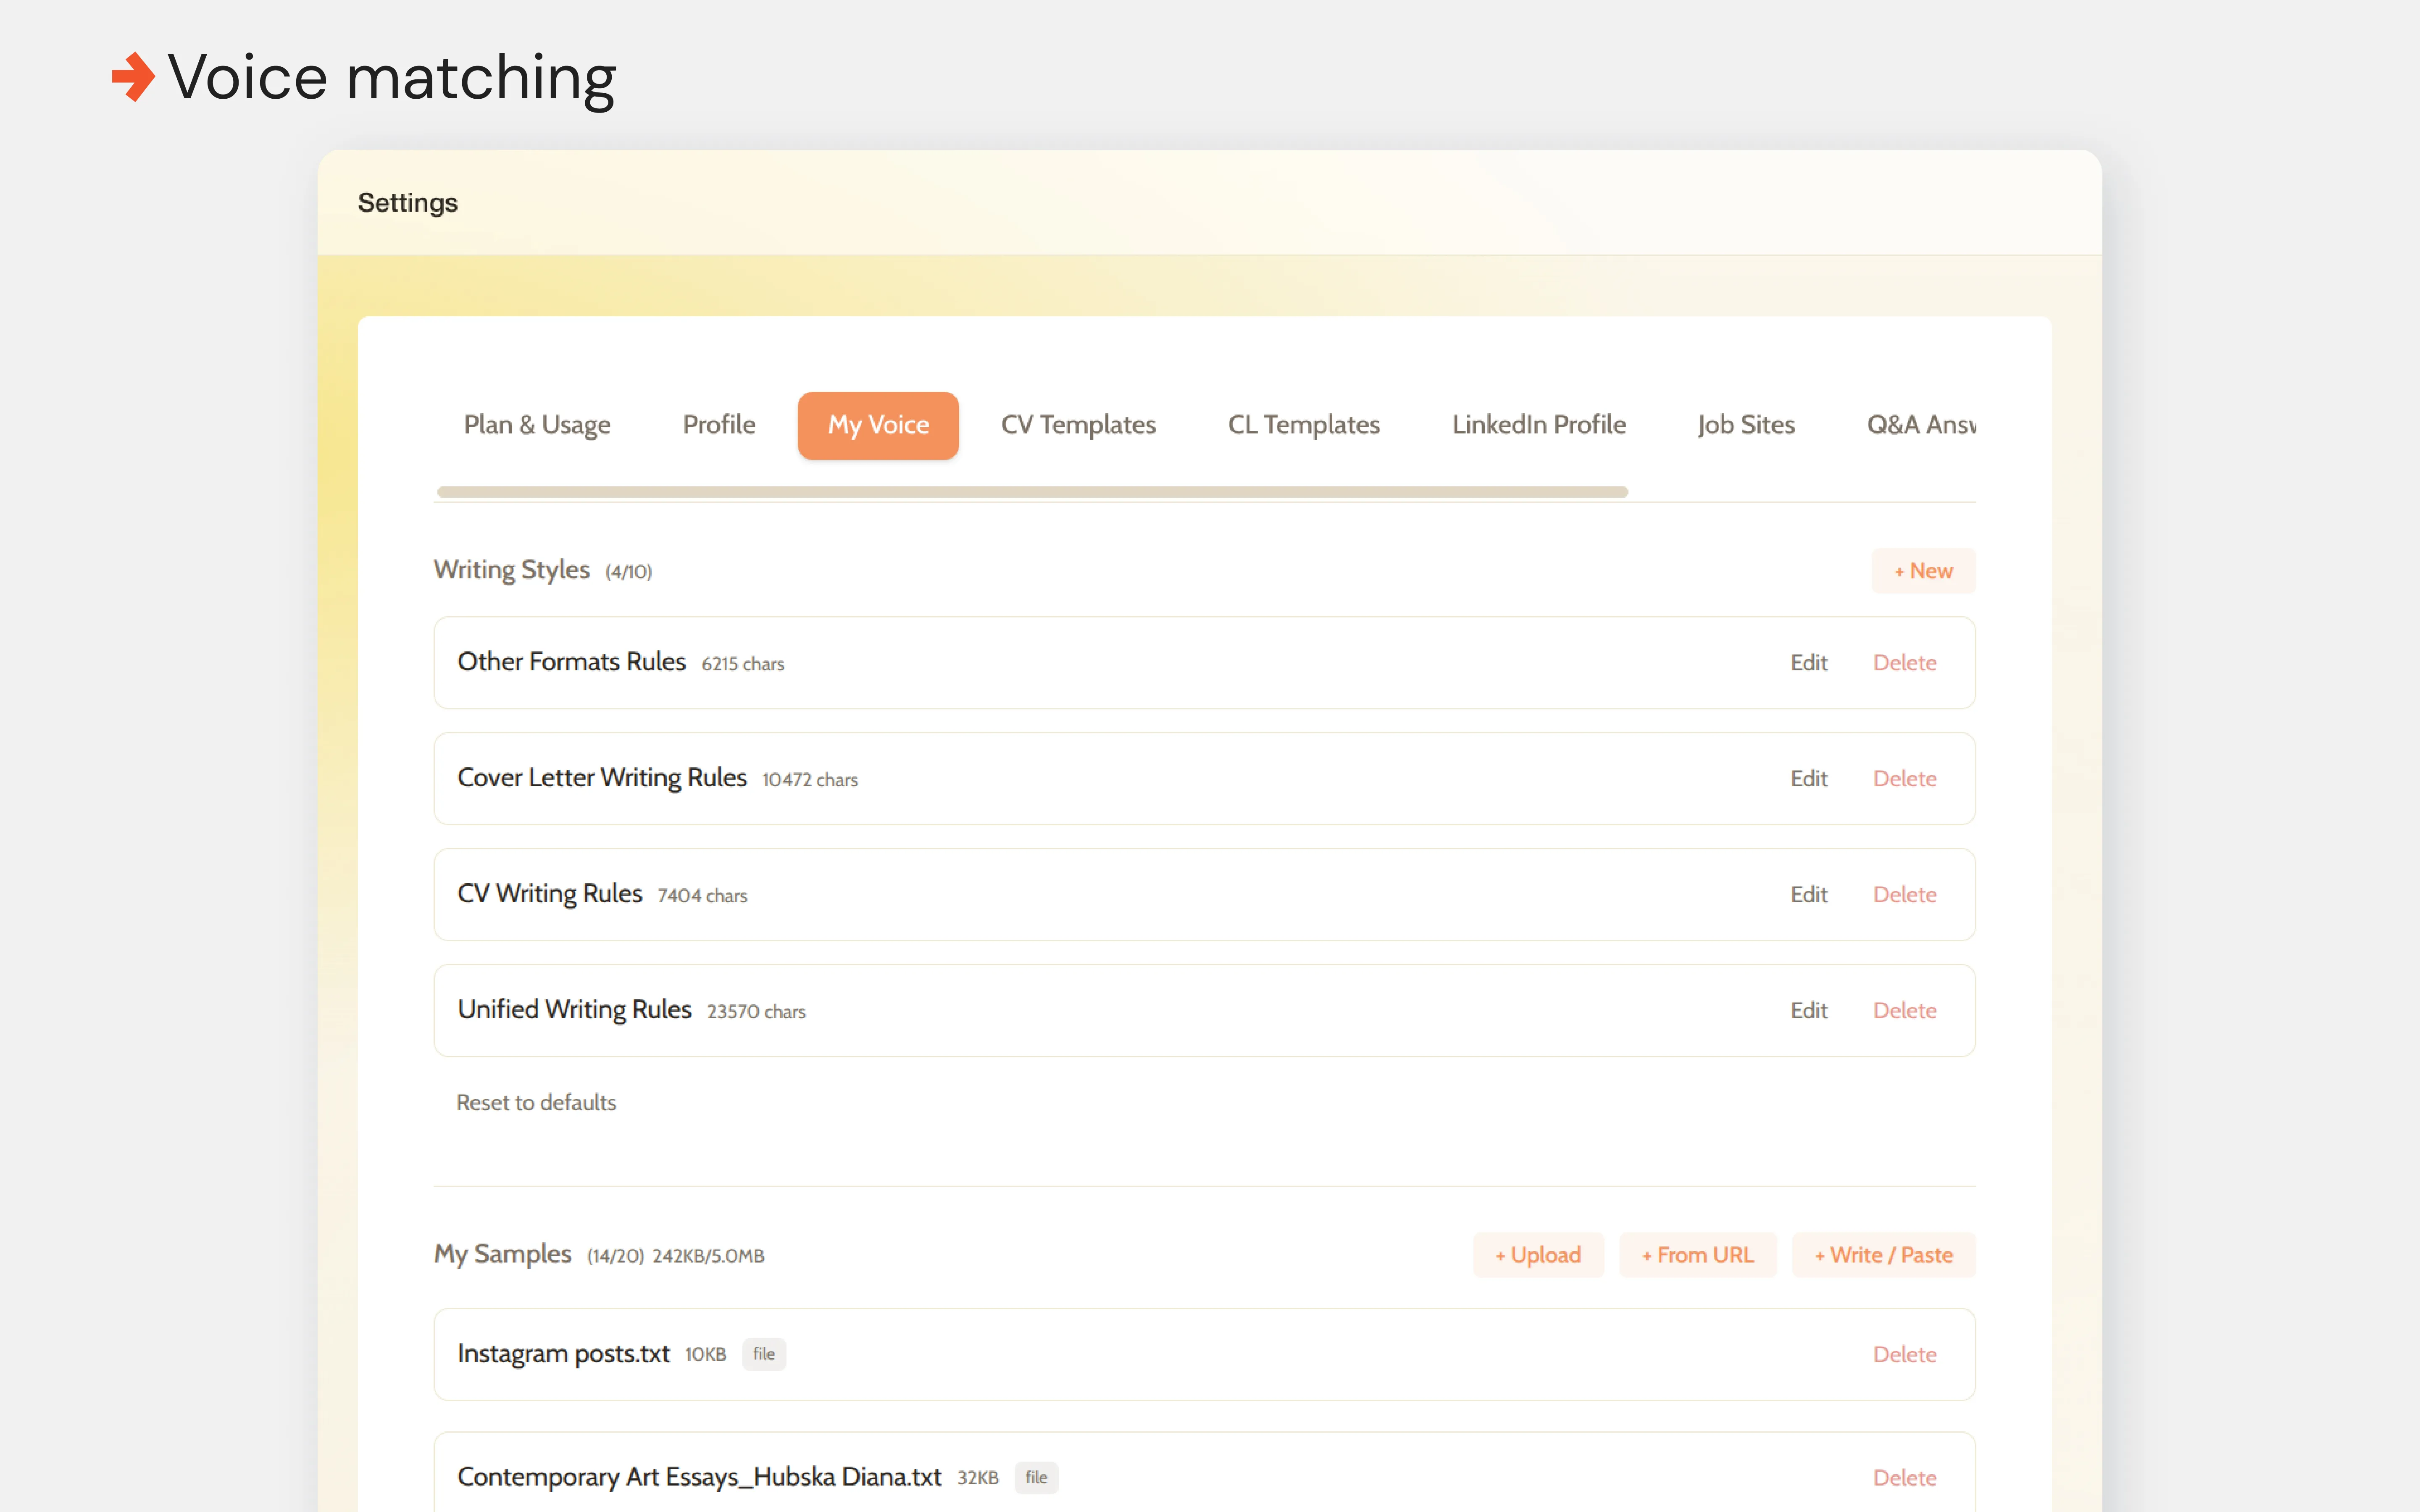Delete the CV Writing Rules style

pos(1904,895)
